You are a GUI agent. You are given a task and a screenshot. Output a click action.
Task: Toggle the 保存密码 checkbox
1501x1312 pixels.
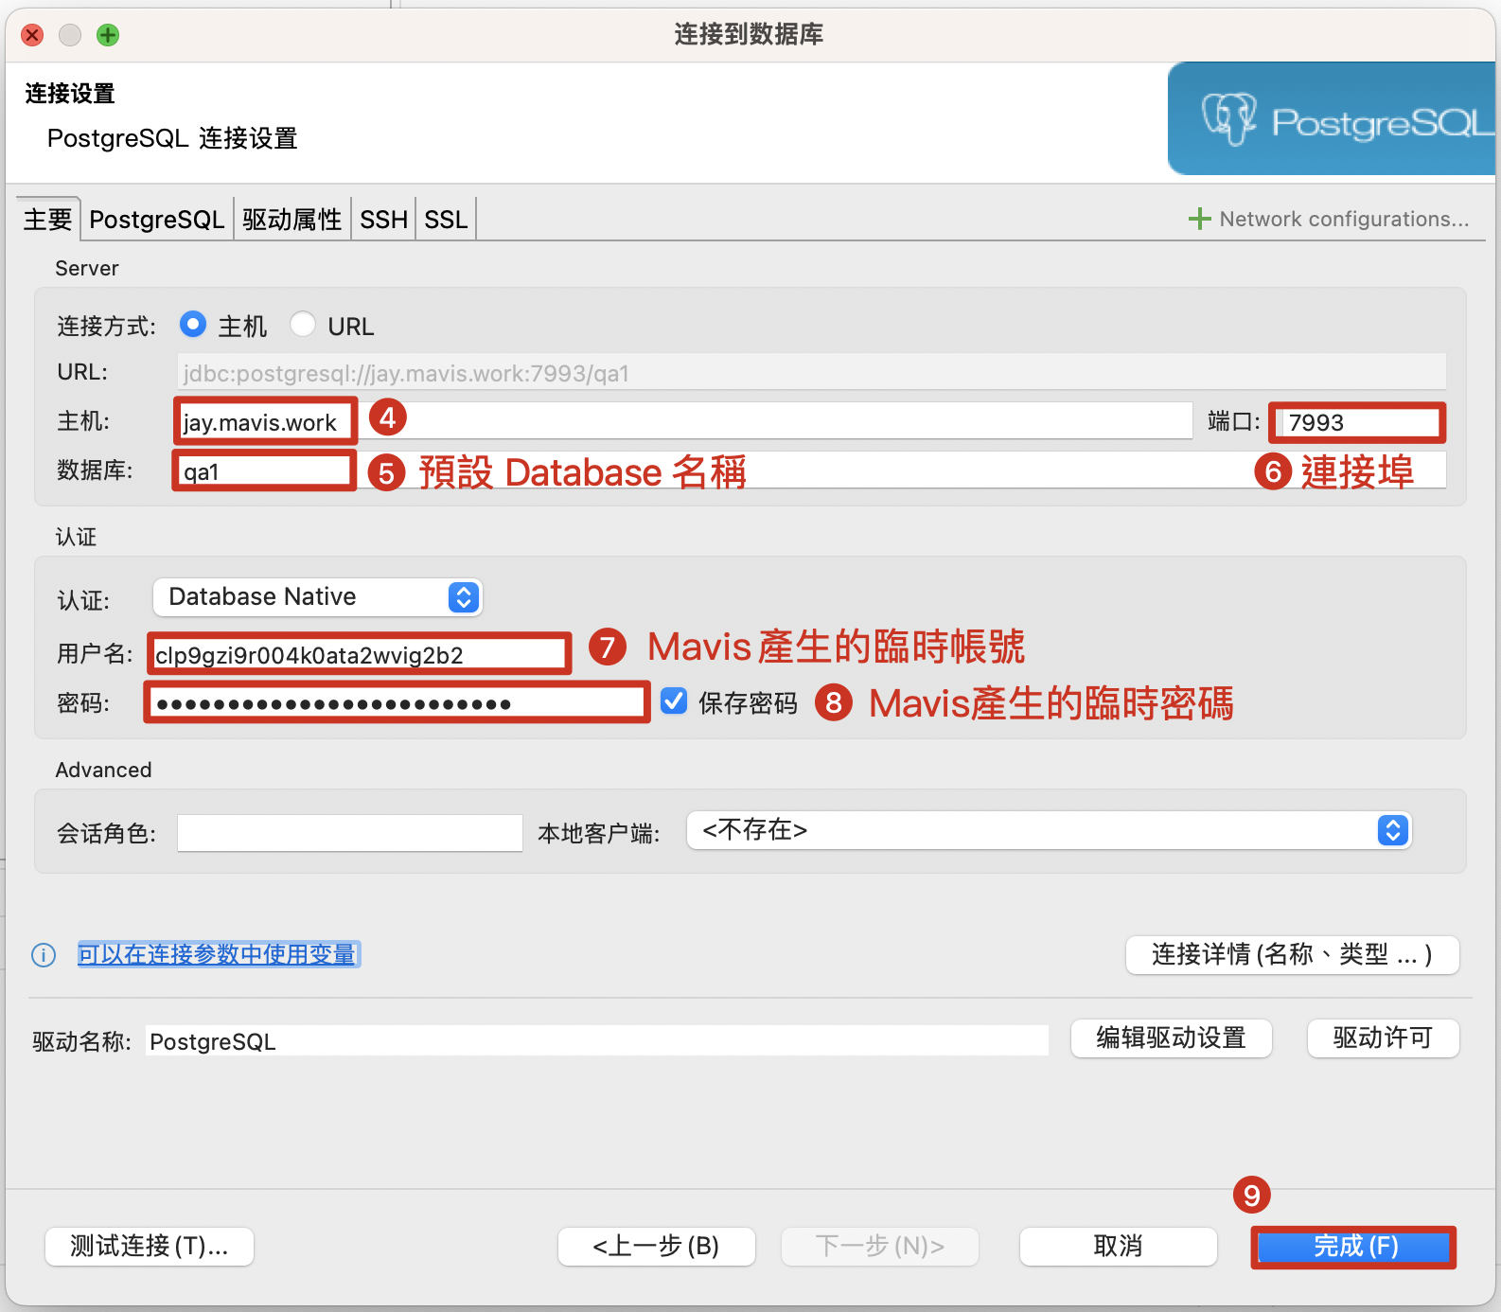674,701
